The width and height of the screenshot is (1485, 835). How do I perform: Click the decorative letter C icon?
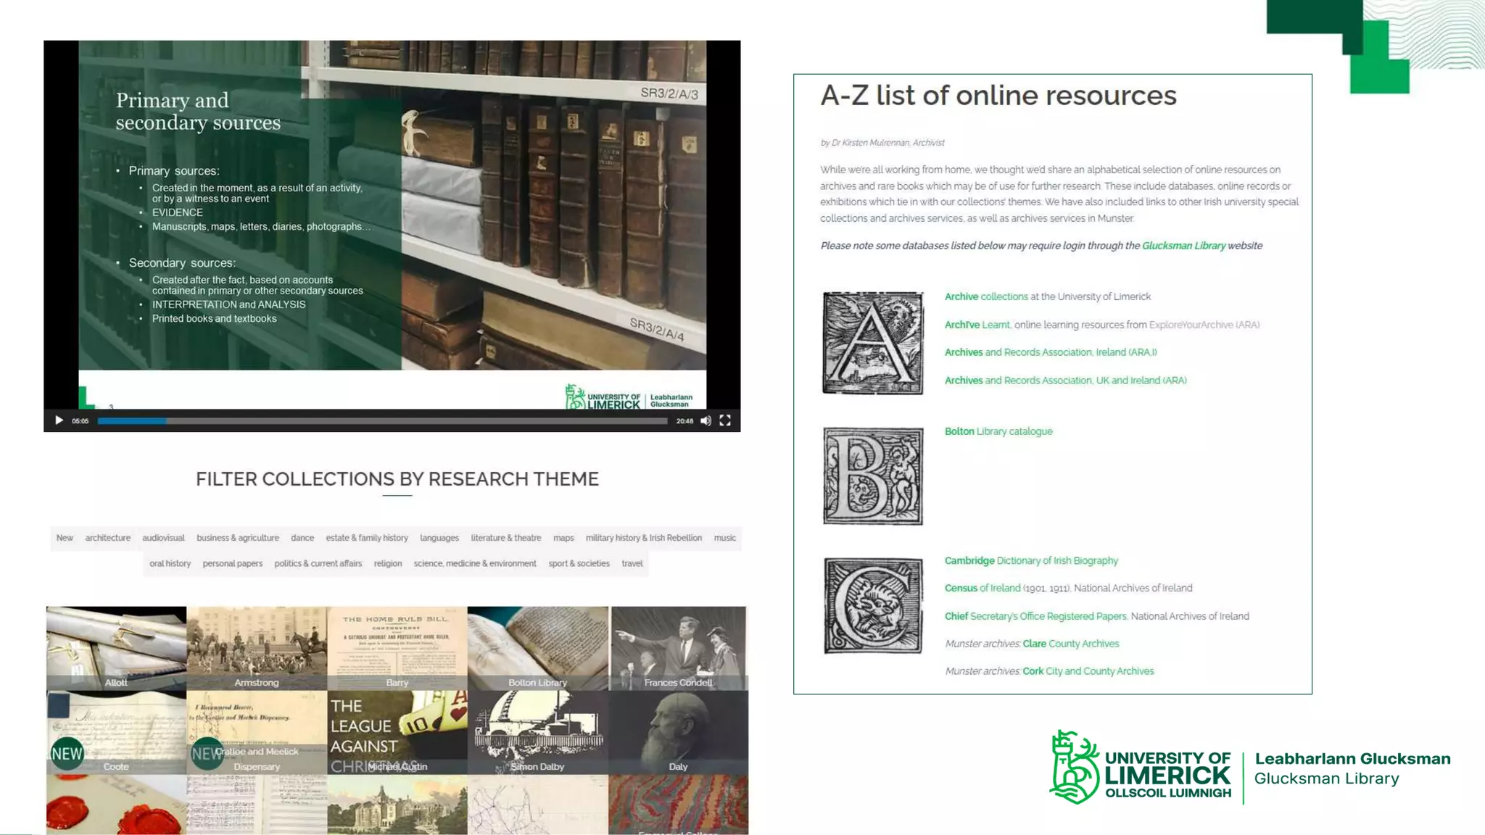pos(873,606)
